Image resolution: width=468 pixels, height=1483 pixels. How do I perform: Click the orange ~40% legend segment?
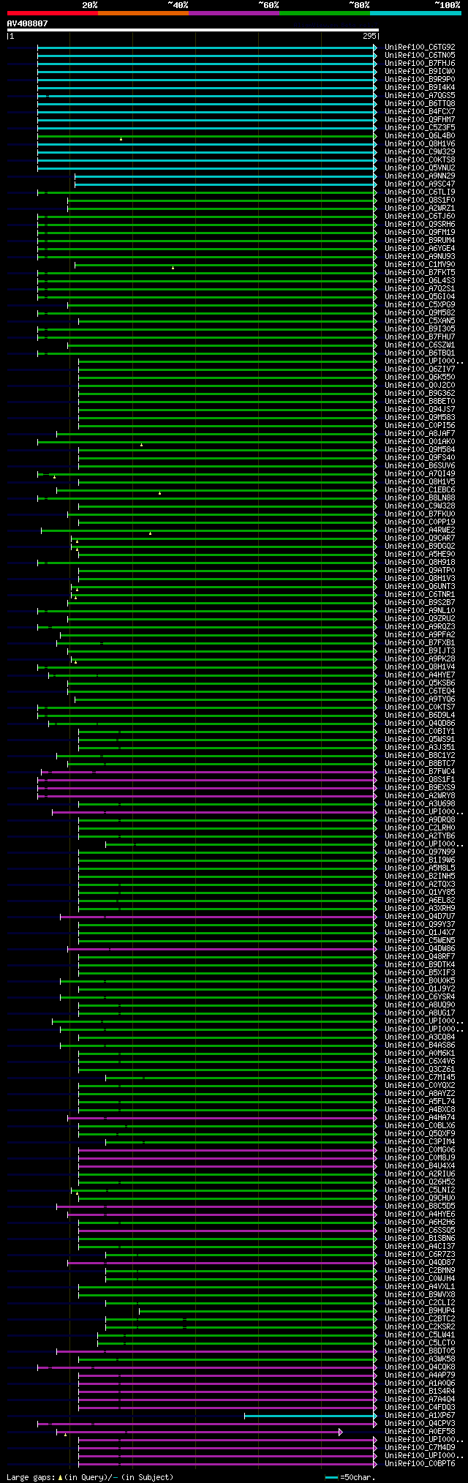pos(143,13)
